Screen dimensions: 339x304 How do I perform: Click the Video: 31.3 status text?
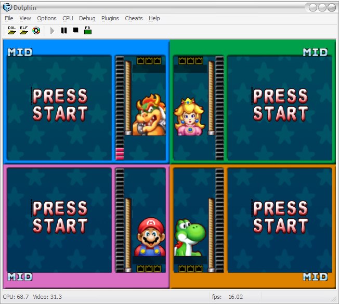click(x=47, y=297)
